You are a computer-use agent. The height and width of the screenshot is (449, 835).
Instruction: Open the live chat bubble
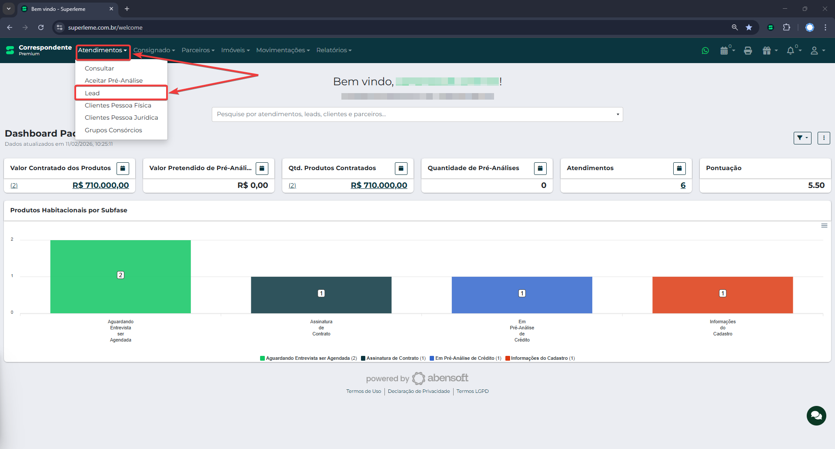(x=816, y=415)
